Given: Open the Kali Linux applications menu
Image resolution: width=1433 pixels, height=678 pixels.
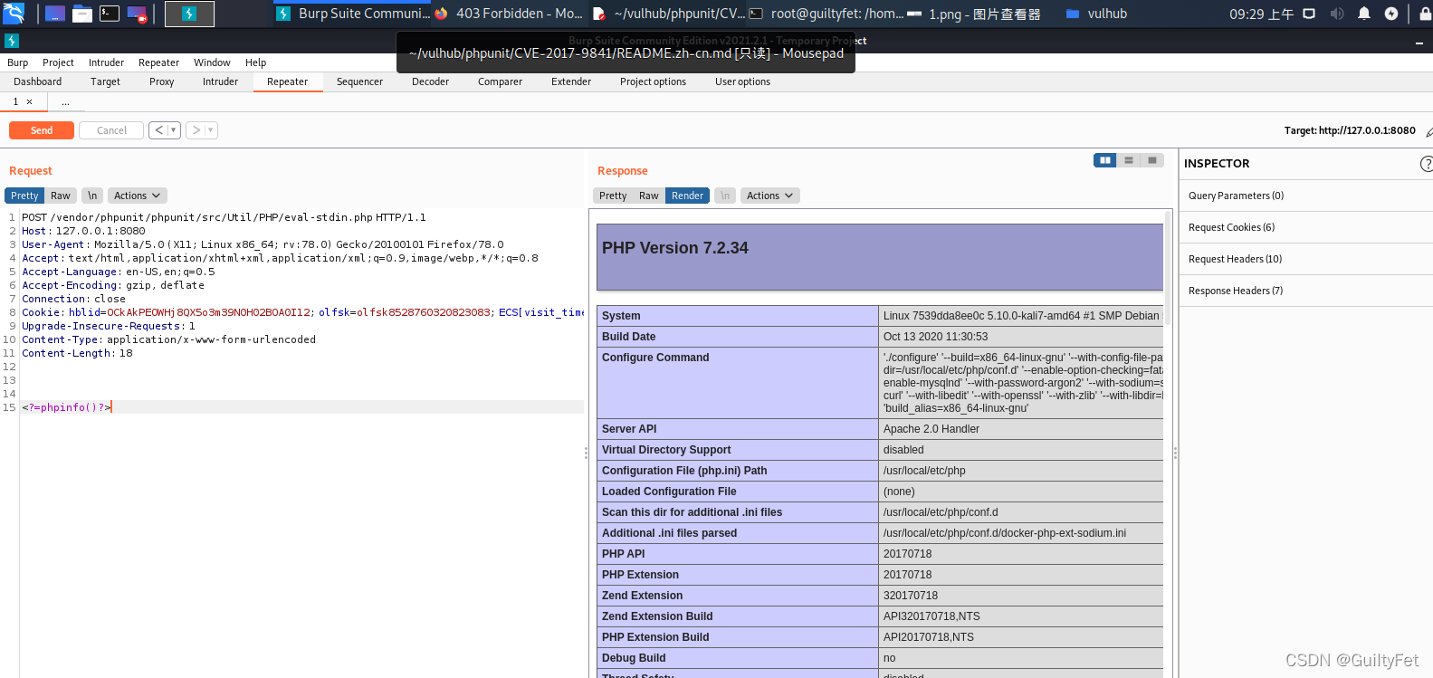Looking at the screenshot, I should pyautogui.click(x=13, y=13).
